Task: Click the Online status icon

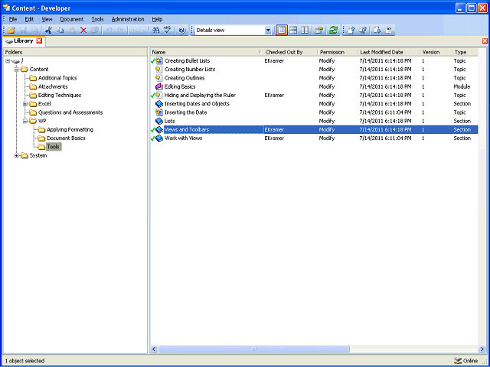Action: coord(458,361)
